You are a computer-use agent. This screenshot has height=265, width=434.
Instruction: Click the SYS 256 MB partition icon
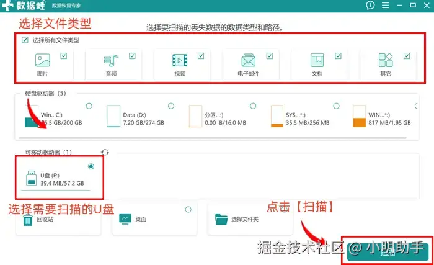277,116
